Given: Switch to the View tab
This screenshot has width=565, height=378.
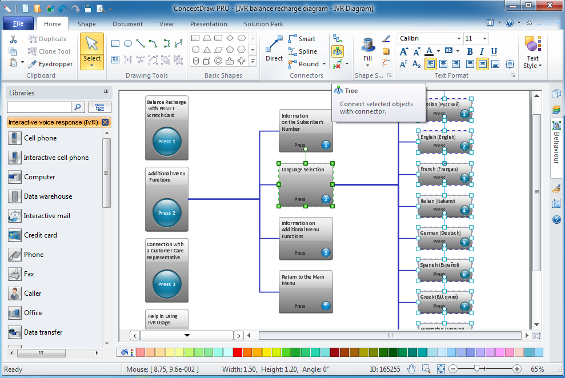Looking at the screenshot, I should pyautogui.click(x=166, y=24).
